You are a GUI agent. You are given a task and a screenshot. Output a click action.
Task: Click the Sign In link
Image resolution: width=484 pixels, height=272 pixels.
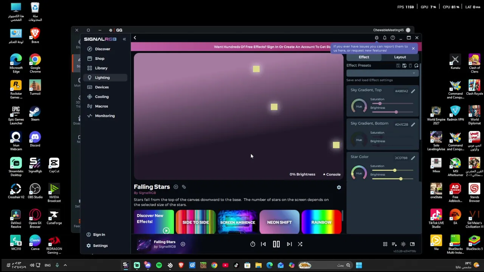click(99, 235)
